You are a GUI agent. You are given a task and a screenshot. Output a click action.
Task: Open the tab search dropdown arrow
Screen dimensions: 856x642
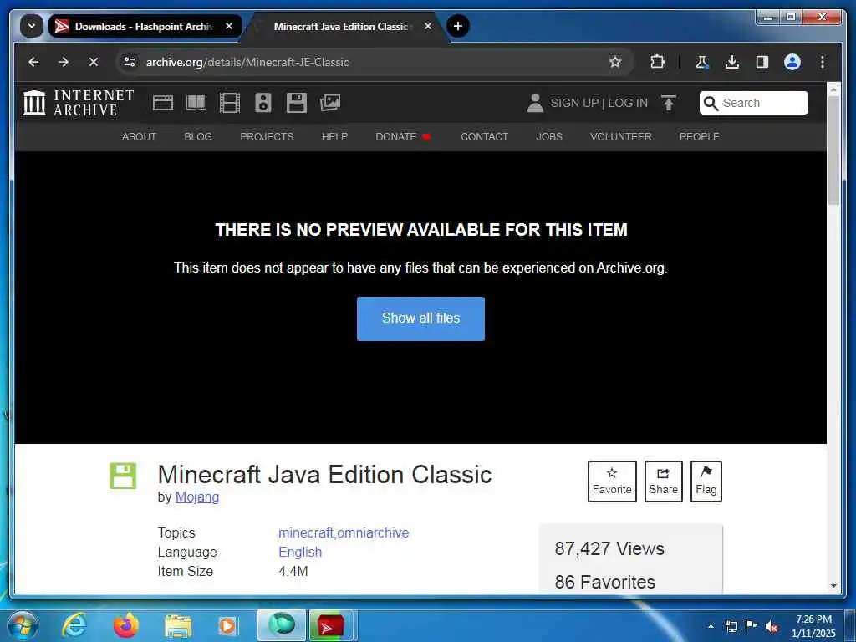(x=32, y=26)
